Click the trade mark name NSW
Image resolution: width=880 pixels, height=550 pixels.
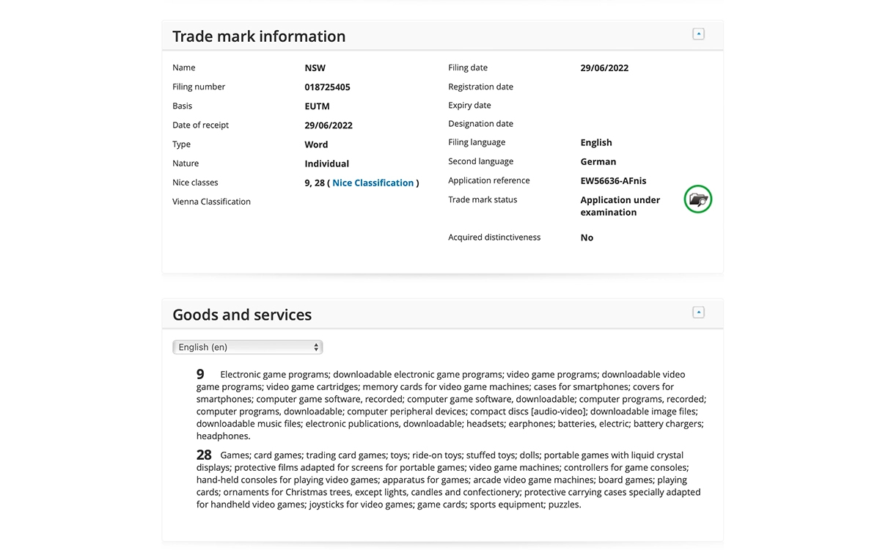[x=315, y=68]
